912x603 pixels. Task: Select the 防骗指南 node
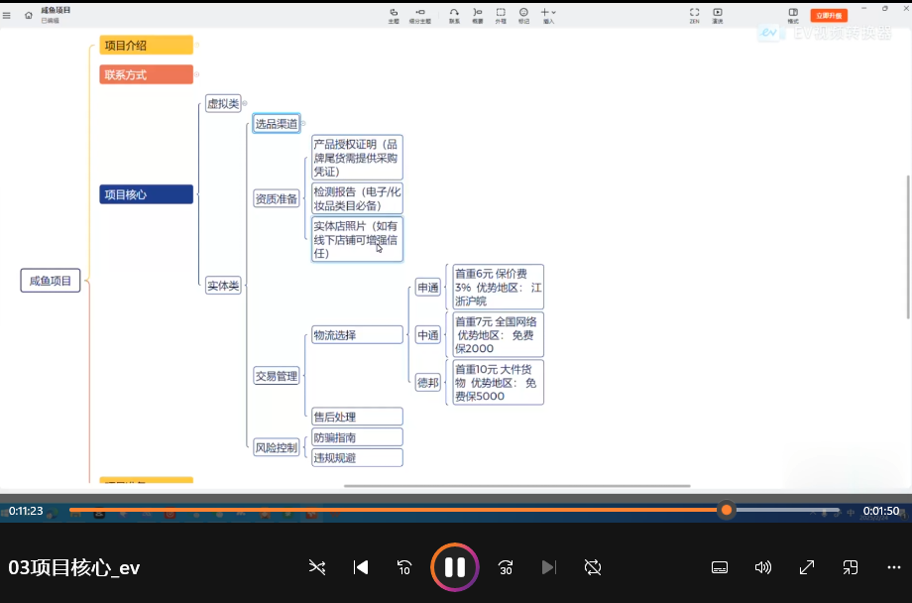point(357,437)
